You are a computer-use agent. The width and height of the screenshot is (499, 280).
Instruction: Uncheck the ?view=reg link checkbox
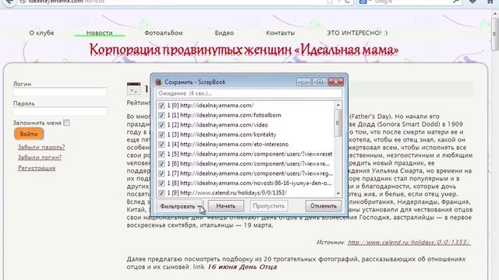161,173
